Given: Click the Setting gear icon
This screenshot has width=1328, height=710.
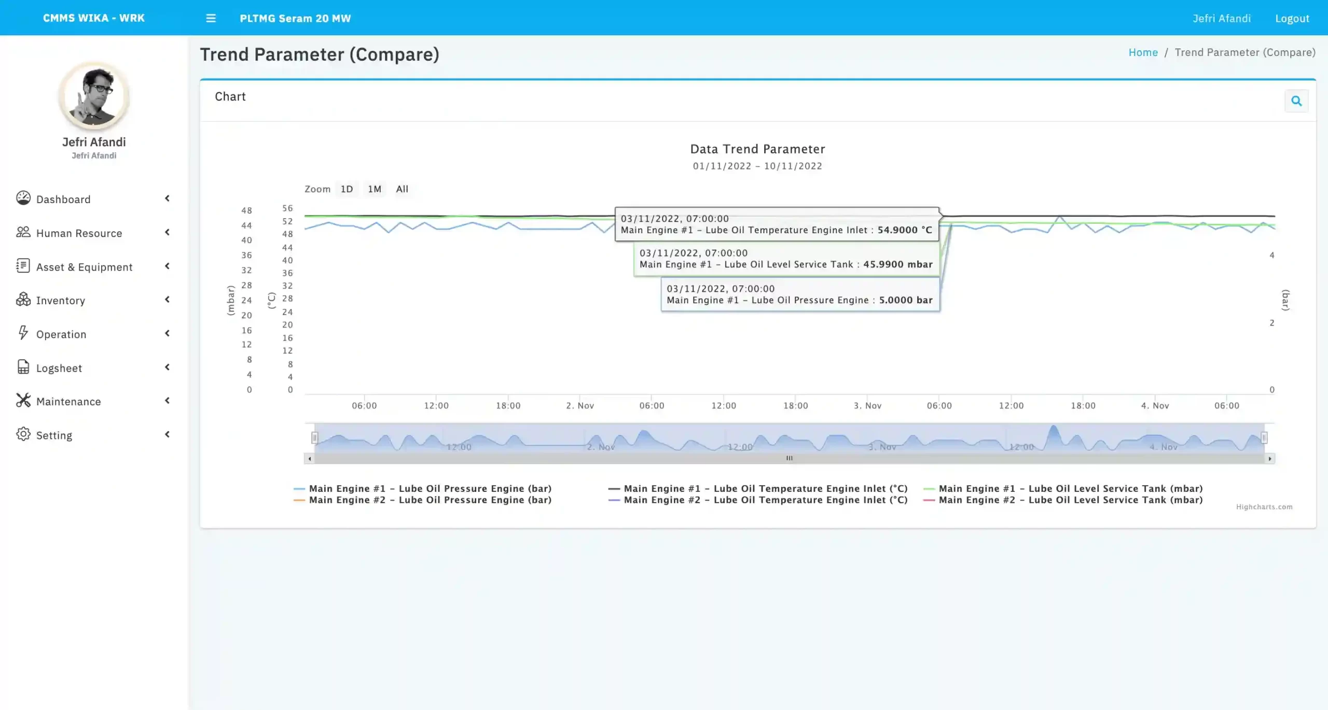Looking at the screenshot, I should [x=23, y=434].
